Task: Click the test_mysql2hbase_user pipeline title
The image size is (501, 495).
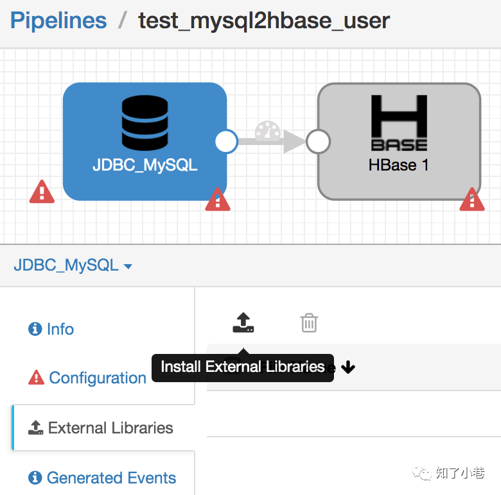Action: tap(264, 21)
